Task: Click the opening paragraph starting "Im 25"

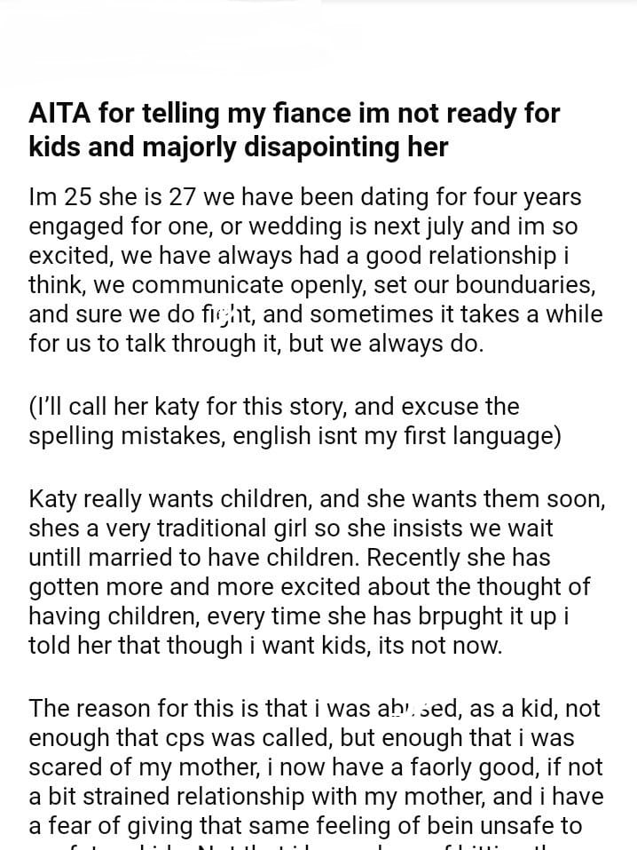Action: click(x=315, y=269)
